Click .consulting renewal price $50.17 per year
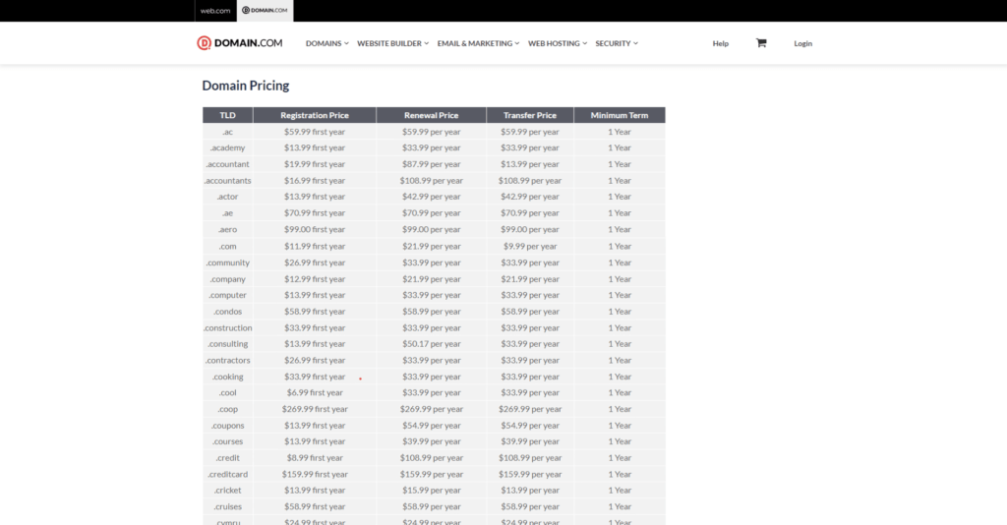Viewport: 1007px width, 525px height. [432, 343]
